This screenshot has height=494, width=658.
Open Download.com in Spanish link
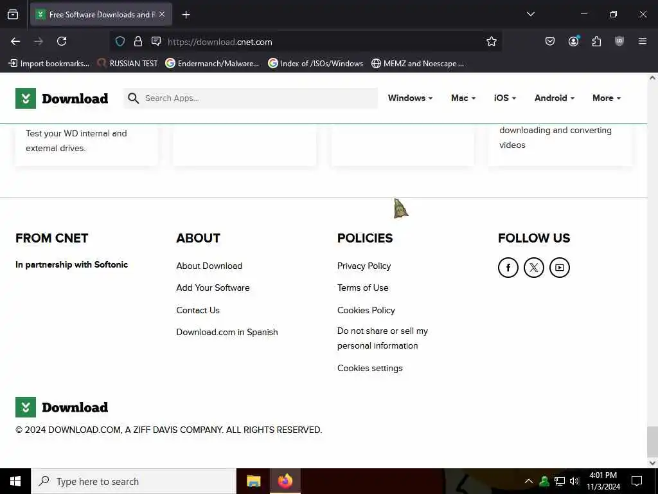[227, 332]
